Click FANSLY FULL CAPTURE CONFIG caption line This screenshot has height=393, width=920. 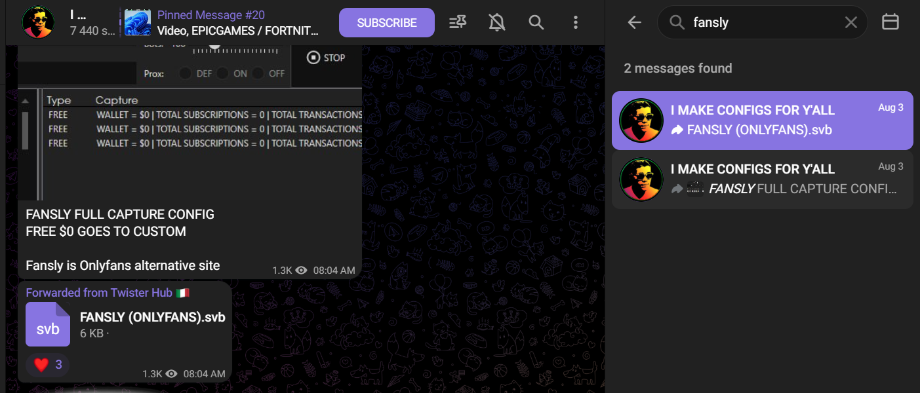(x=120, y=214)
